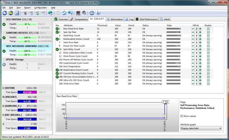Screen dimensions: 229x140
Task: Toggle the Show values checkbox
Action: [182, 116]
